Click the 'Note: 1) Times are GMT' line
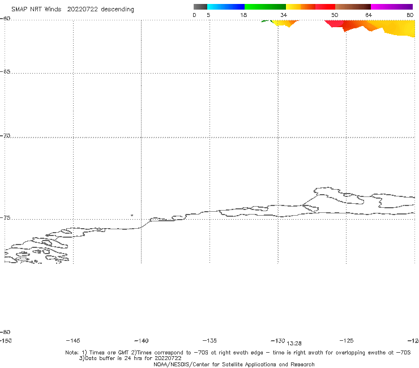419x368 pixels. (238, 353)
